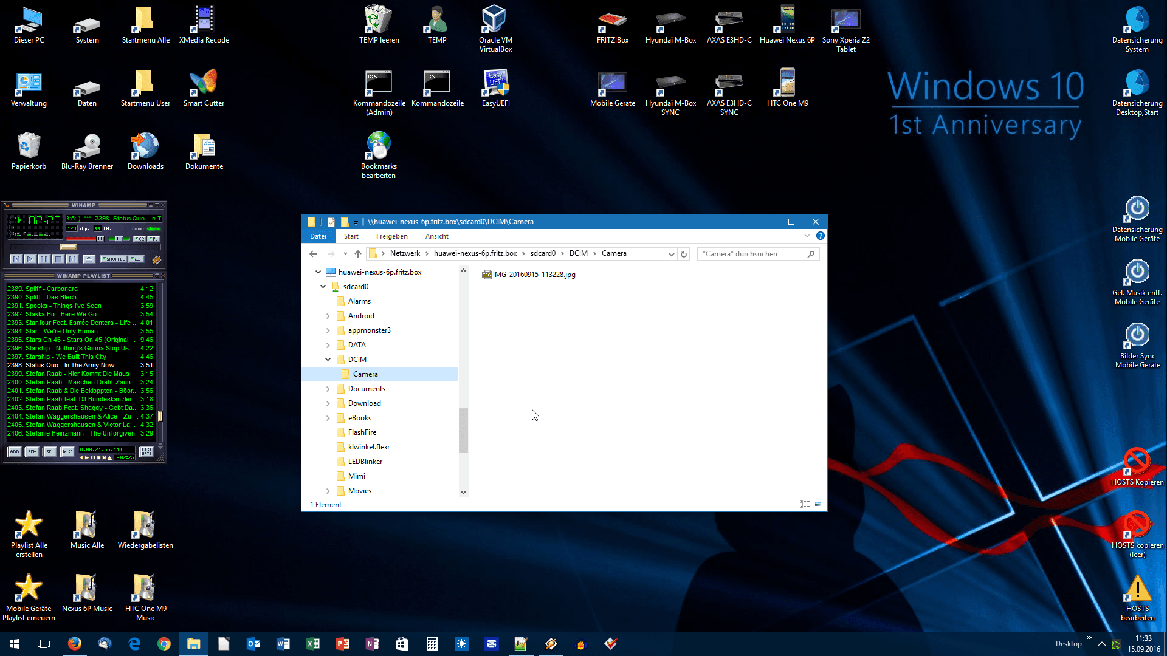Image resolution: width=1167 pixels, height=656 pixels.
Task: Open Windows Store from the taskbar
Action: [402, 644]
